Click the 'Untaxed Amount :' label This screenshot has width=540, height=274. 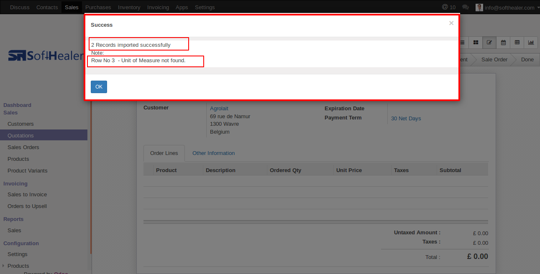click(x=417, y=233)
